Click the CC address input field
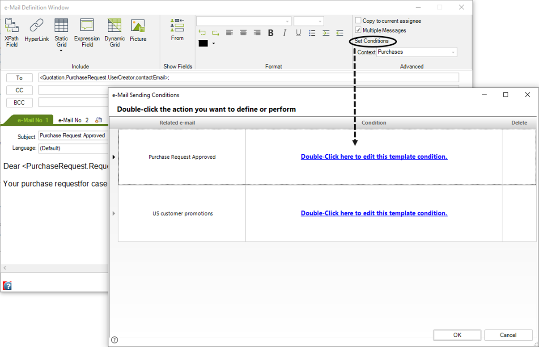The width and height of the screenshot is (539, 347). (x=73, y=90)
